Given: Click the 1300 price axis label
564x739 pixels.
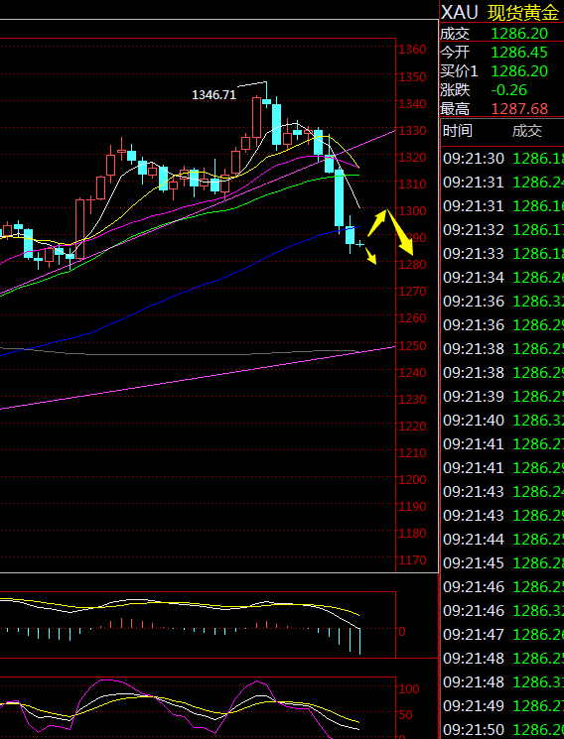Looking at the screenshot, I should coord(412,210).
